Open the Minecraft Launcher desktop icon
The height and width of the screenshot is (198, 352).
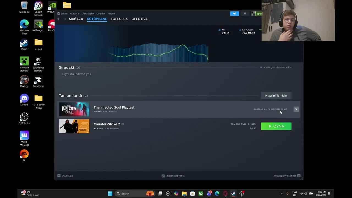[x=24, y=64]
